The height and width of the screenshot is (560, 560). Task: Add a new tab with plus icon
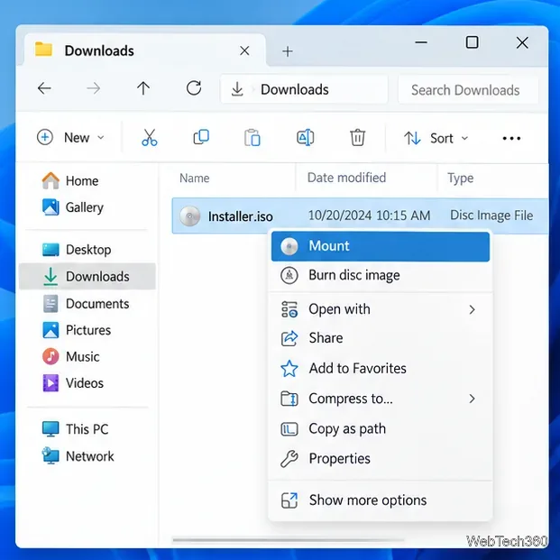point(288,51)
